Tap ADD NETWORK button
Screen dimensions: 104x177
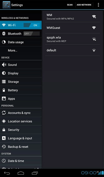point(84,5)
